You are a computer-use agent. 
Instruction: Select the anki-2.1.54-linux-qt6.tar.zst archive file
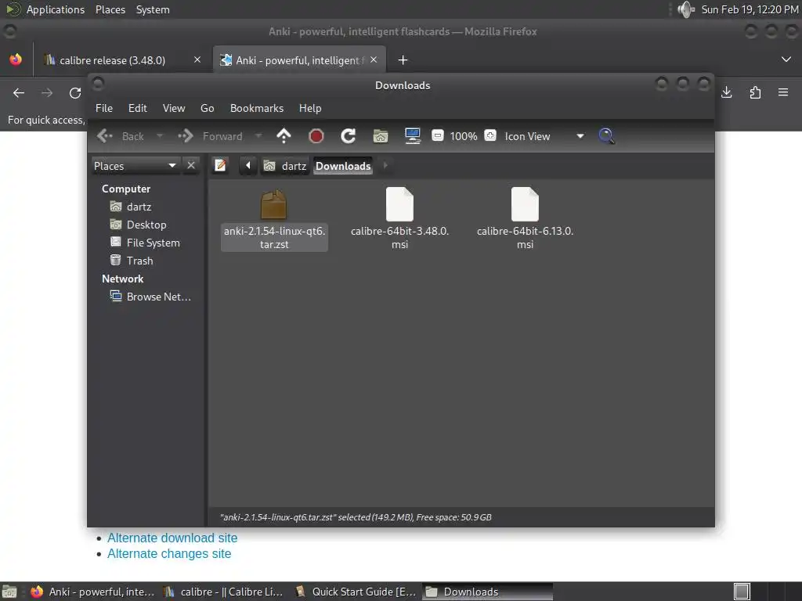(x=274, y=220)
